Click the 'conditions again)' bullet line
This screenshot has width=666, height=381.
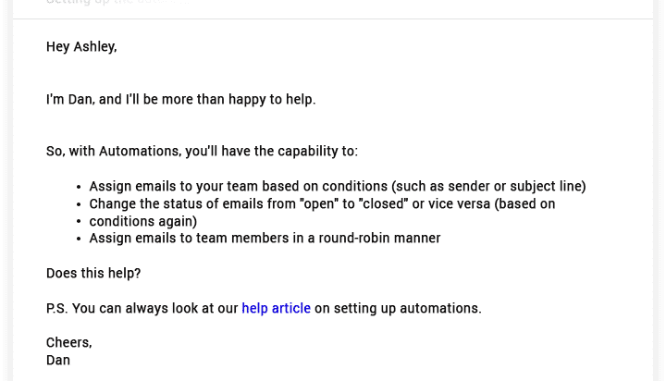click(143, 221)
